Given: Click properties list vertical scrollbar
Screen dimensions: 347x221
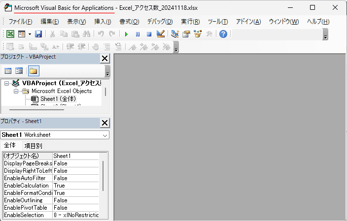Looking at the screenshot, I should point(103,176).
